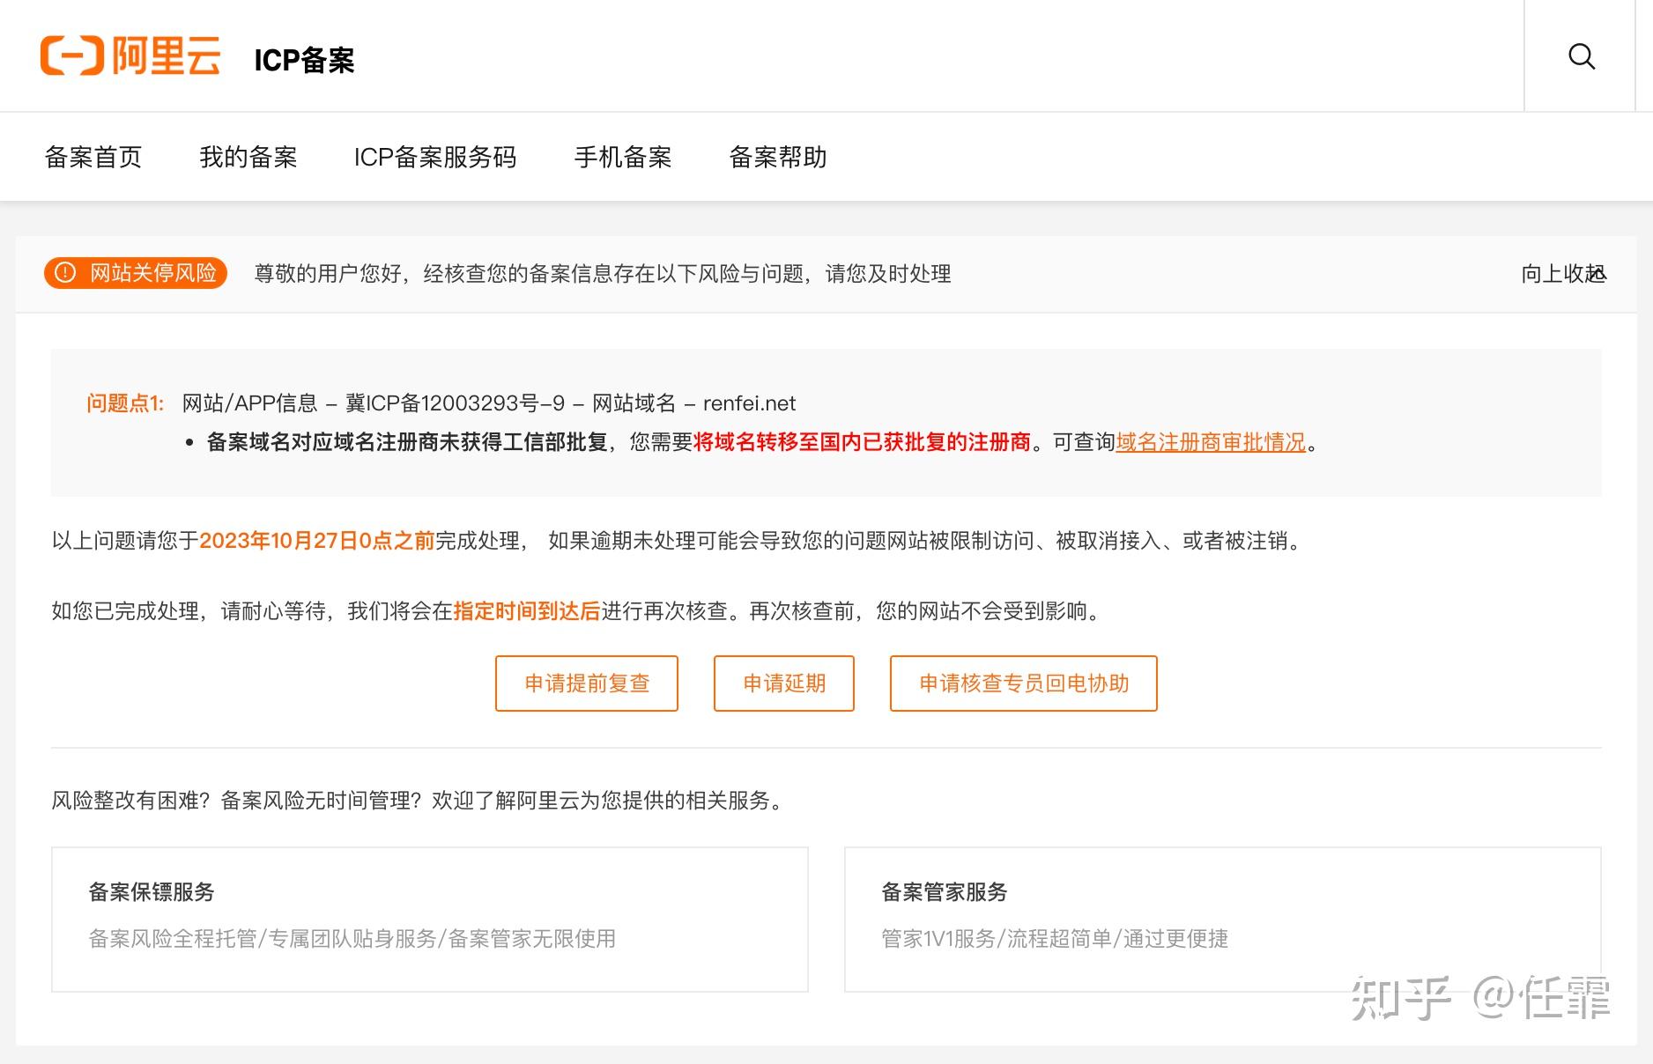Open the search magnifier icon
Image resolution: width=1653 pixels, height=1064 pixels.
[1582, 56]
